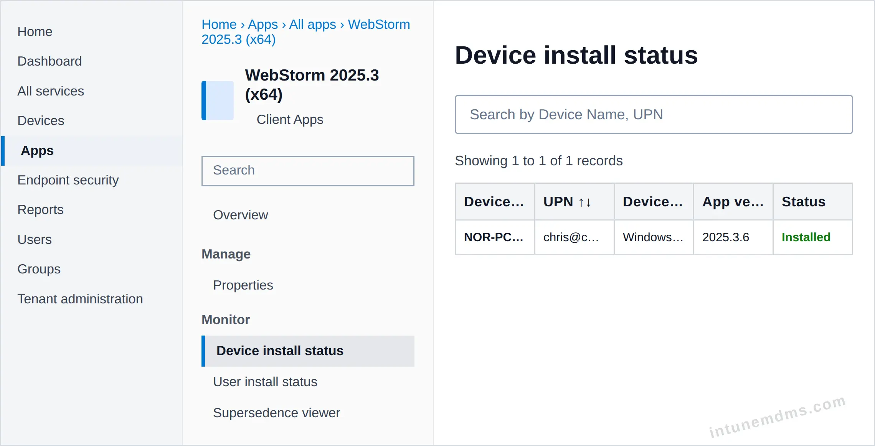
Task: Click the Home breadcrumb link
Action: (219, 24)
